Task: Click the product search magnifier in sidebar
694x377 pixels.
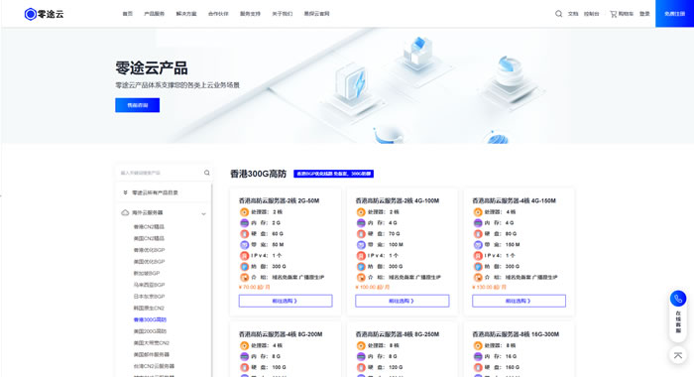Action: point(206,173)
